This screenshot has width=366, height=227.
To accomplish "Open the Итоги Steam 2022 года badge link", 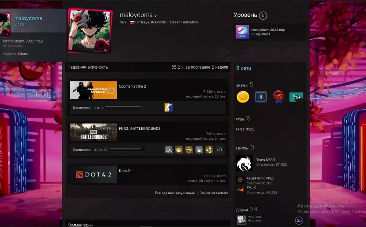I will (x=268, y=30).
